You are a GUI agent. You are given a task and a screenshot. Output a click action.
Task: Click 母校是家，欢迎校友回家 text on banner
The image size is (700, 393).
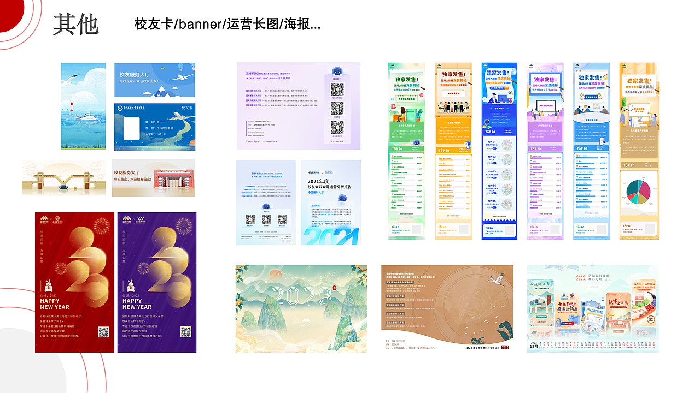[x=138, y=81]
